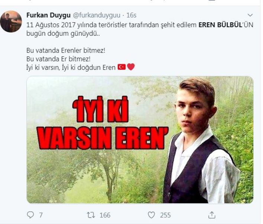Retweet this post using the retweet icon
Screen dimensions: 263x224
pyautogui.click(x=91, y=215)
